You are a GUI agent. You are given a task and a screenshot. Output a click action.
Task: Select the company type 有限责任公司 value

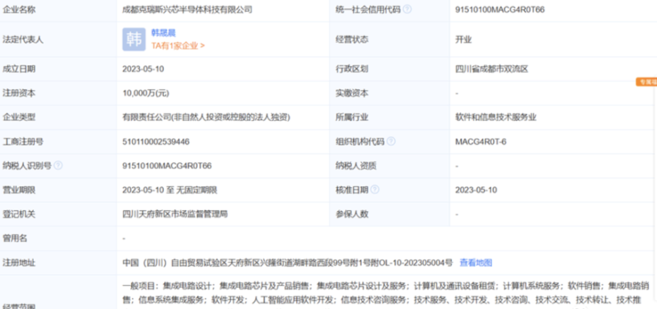tap(206, 118)
